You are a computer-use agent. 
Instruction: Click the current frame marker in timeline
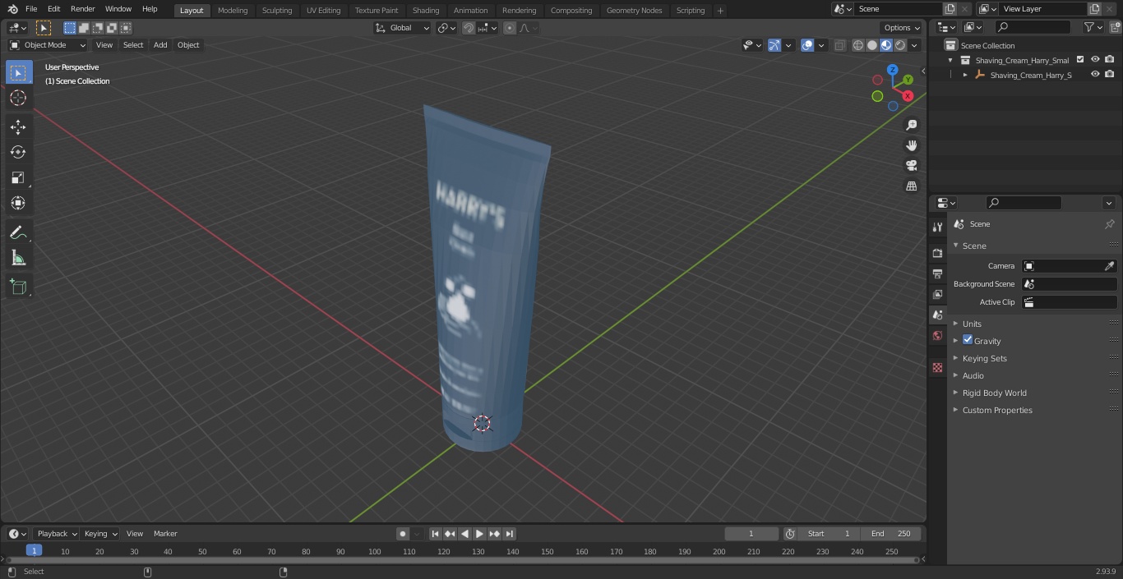click(34, 550)
